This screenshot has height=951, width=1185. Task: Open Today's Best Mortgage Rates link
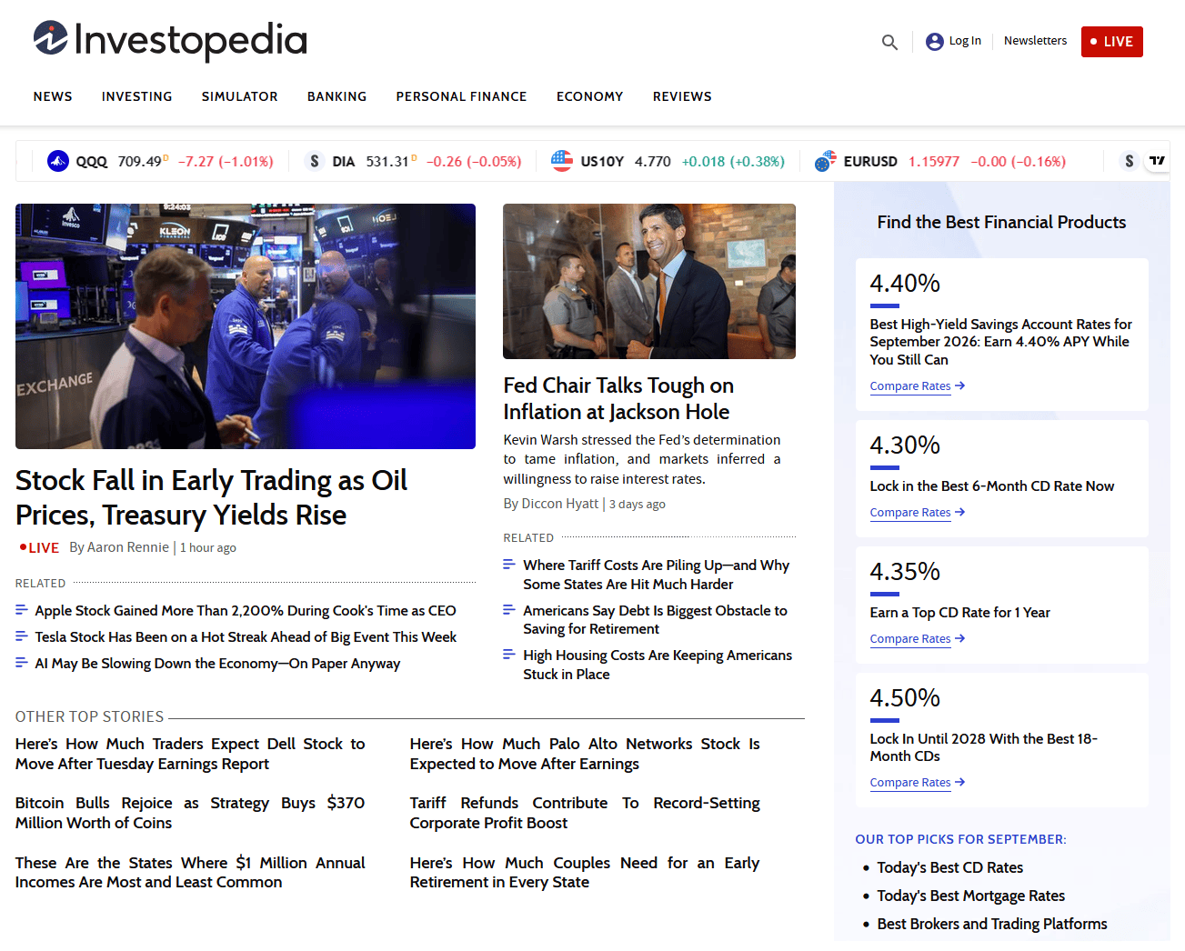(970, 896)
